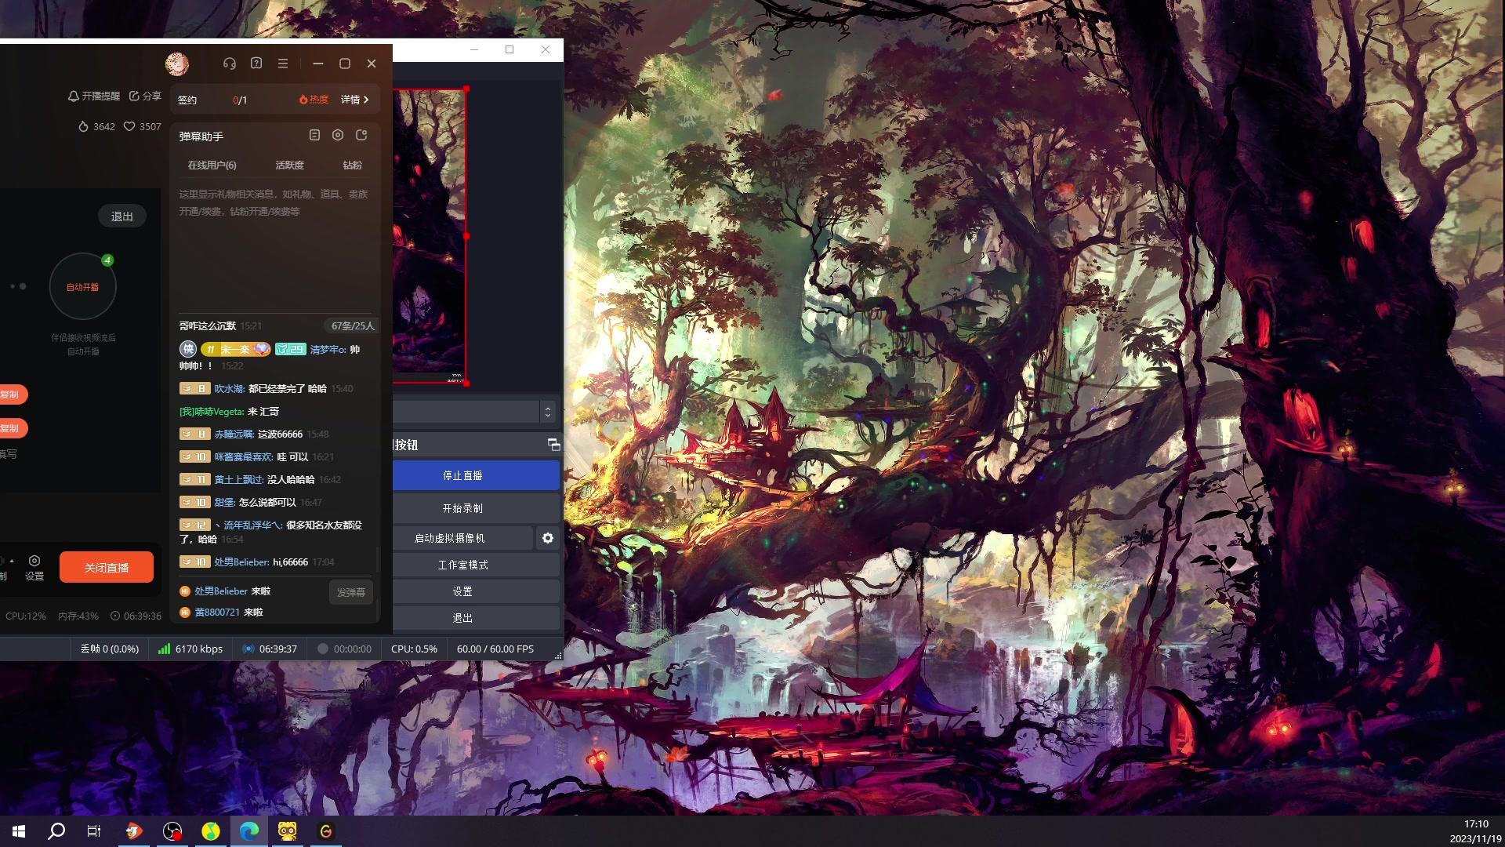Open taskbar Search icon
Viewport: 1505px width, 847px height.
point(56,831)
